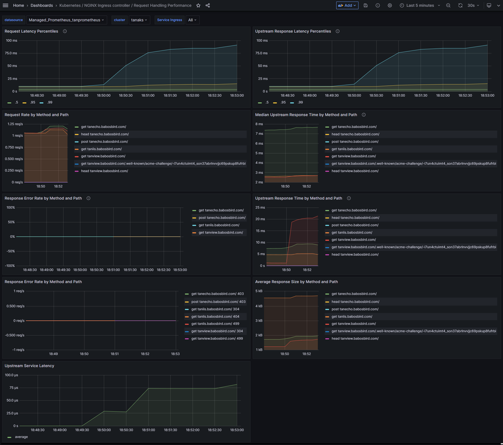Show info for Request Latency Percentiles panel
503x445 pixels.
pos(65,31)
